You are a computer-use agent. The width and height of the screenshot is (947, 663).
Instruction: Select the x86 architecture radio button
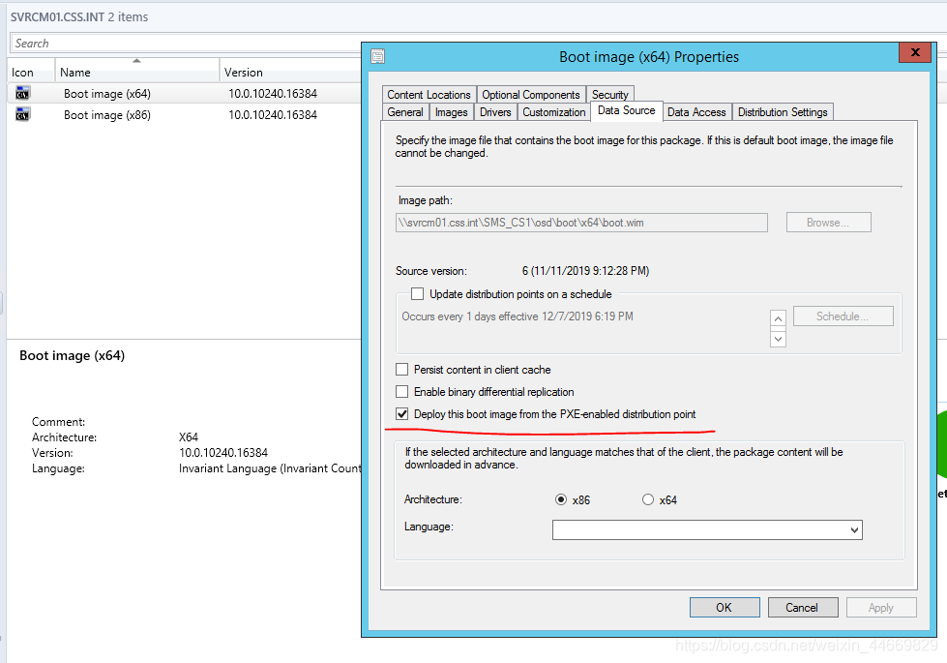[562, 498]
